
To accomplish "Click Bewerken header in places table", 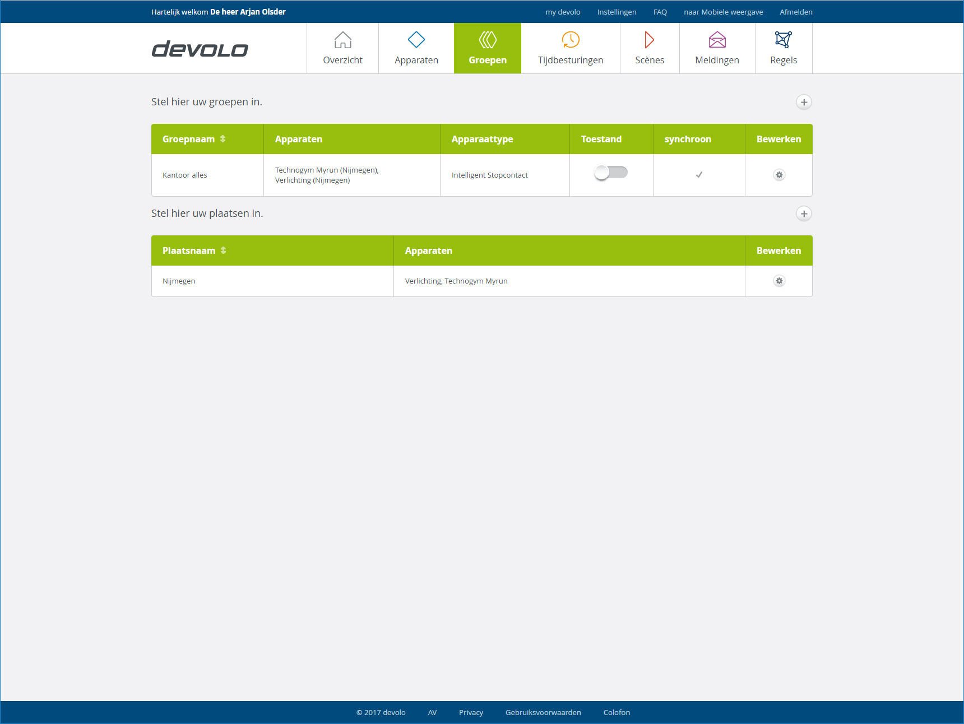I will click(778, 250).
